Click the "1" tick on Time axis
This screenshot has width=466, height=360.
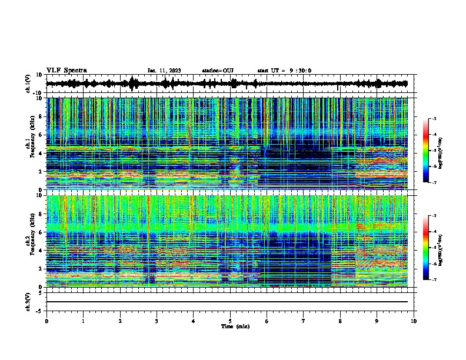[83, 321]
